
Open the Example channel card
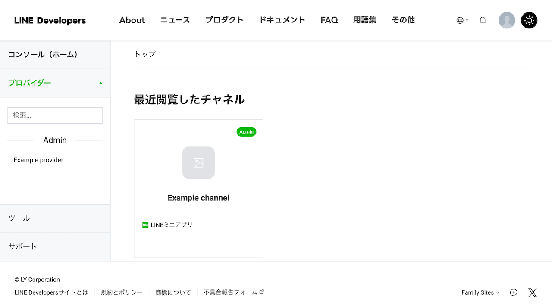198,189
